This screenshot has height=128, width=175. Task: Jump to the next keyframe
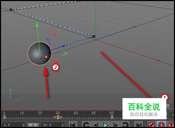[x=125, y=125]
